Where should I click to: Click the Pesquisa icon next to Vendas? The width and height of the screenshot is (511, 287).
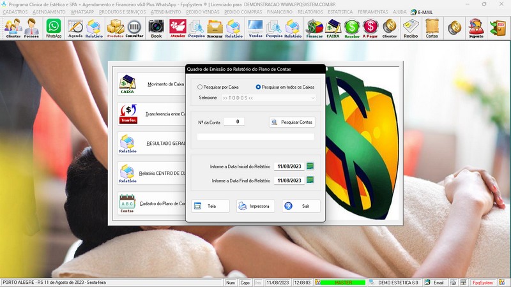pos(274,28)
